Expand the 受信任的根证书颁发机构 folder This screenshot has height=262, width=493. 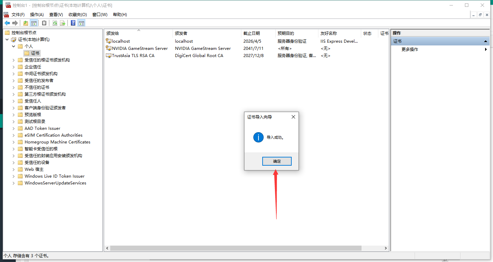[x=14, y=60]
